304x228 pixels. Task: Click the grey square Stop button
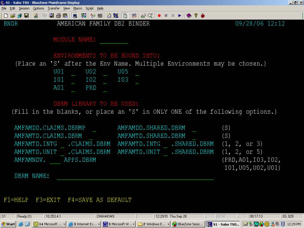click(x=166, y=16)
